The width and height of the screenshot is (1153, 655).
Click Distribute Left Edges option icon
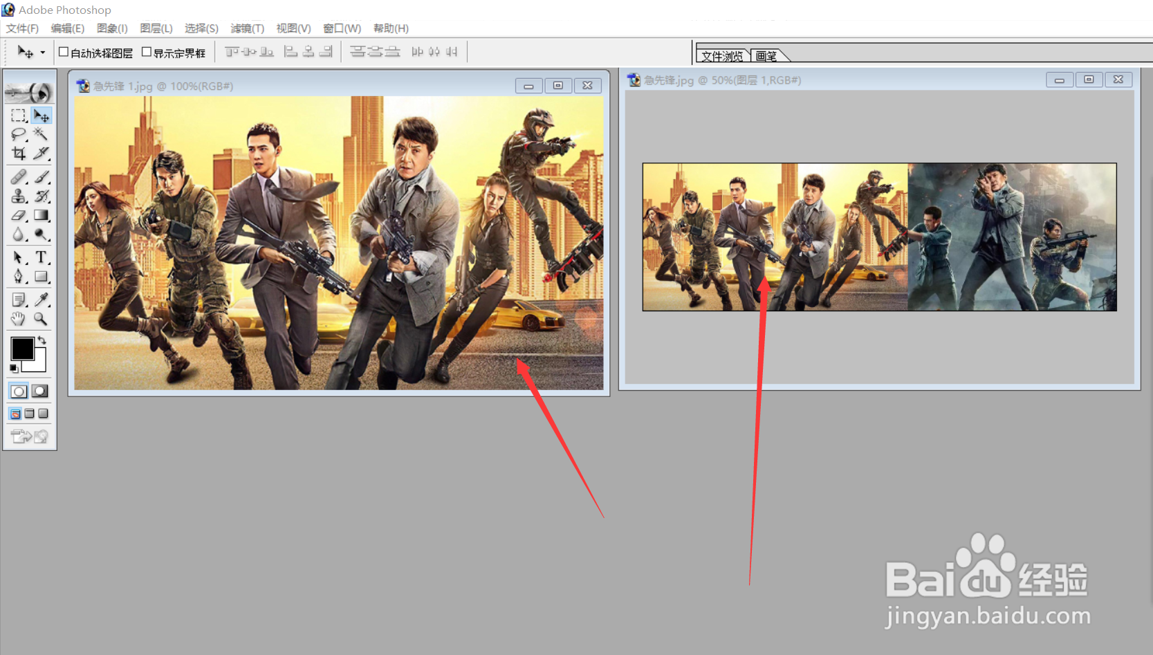point(417,52)
